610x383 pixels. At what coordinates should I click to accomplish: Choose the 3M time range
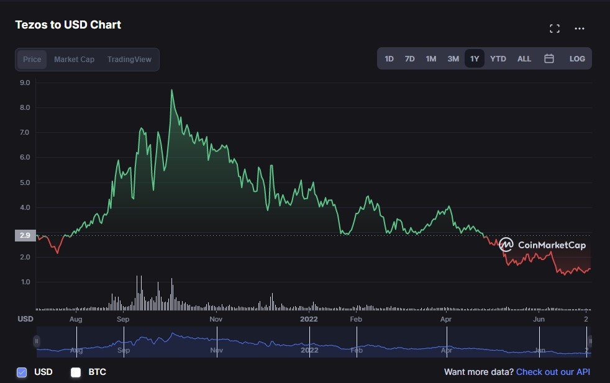coord(453,58)
